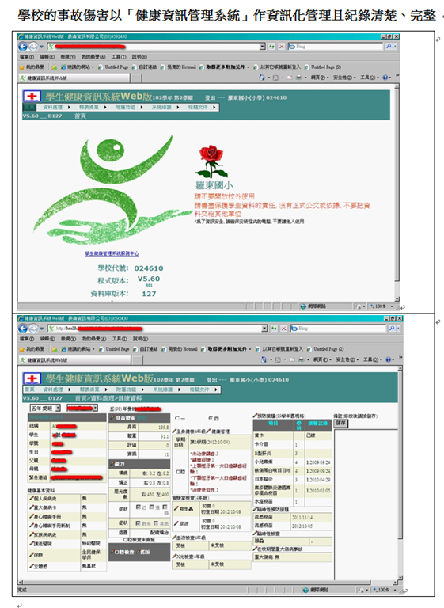
Task: Tick the 散光 symptom checkbox
Action: click(x=139, y=523)
